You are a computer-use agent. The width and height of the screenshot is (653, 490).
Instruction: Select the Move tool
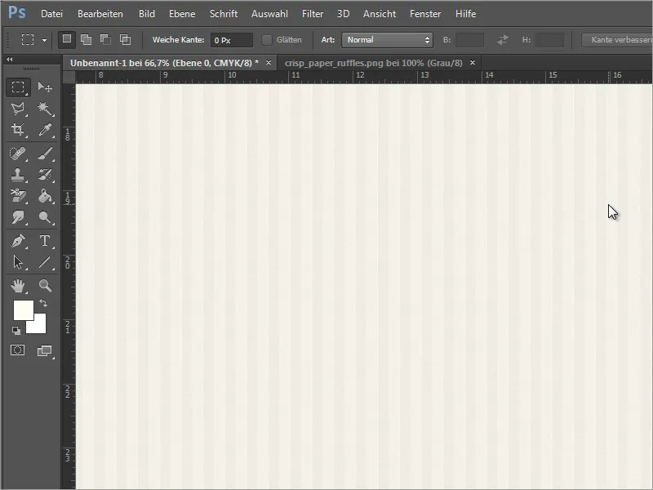coord(47,88)
